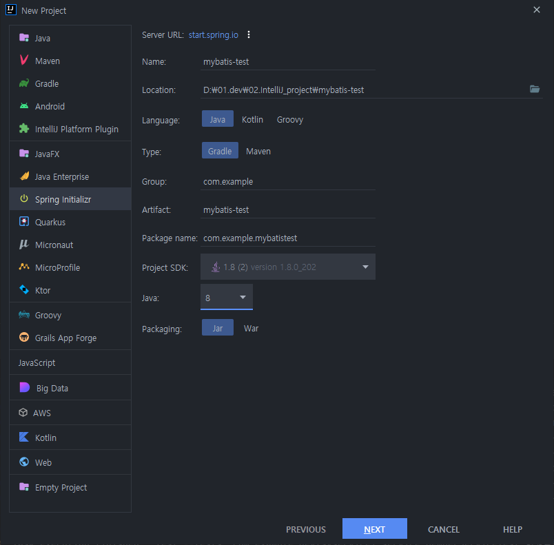
Task: Open the start.spring.io link
Action: pos(214,35)
